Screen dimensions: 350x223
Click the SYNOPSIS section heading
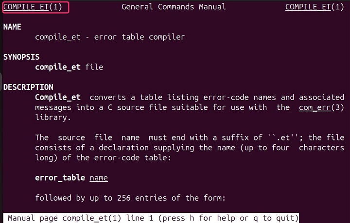(21, 57)
